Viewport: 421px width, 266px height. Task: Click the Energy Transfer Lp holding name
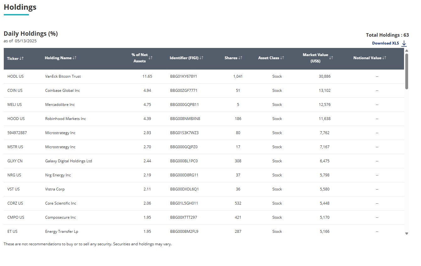[62, 232]
